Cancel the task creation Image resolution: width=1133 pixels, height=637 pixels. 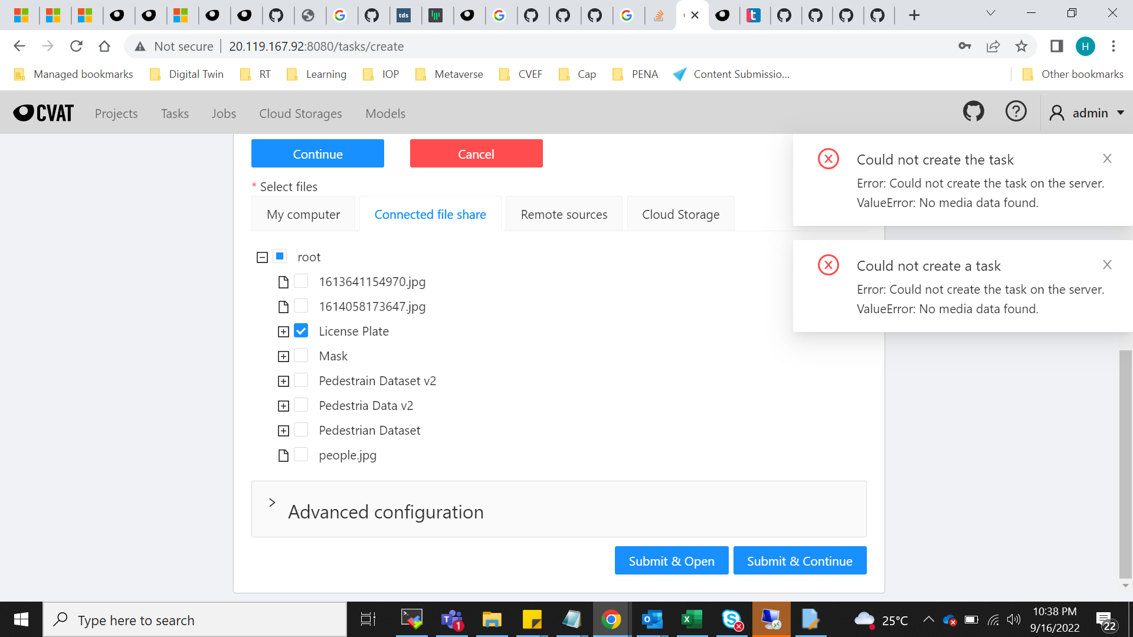click(x=476, y=153)
